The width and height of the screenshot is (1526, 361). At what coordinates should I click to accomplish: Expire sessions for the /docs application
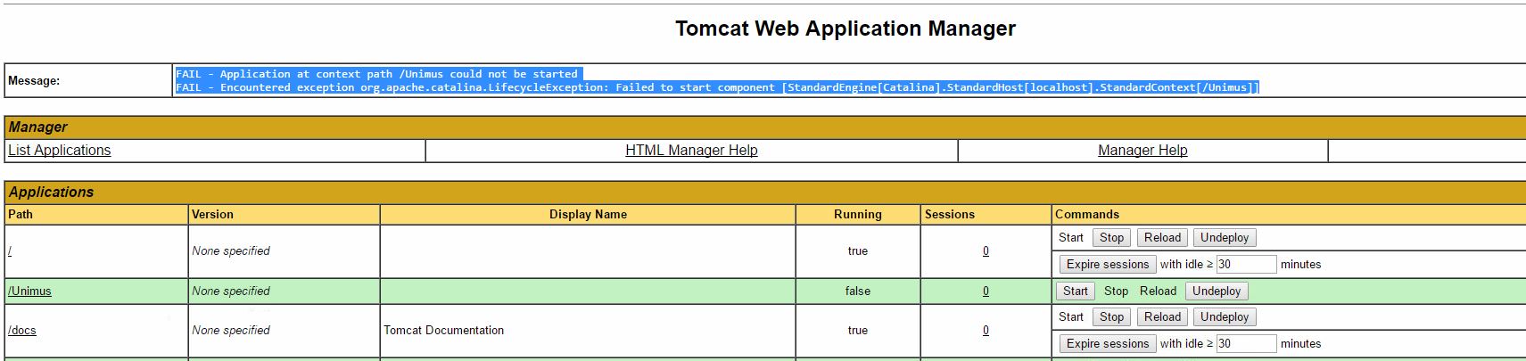tap(1108, 344)
